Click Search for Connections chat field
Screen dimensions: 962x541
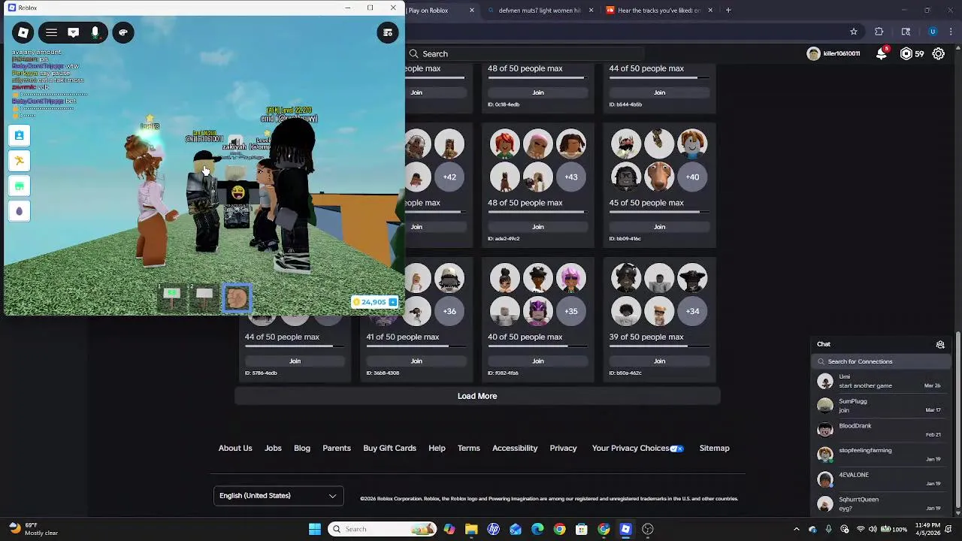(882, 361)
